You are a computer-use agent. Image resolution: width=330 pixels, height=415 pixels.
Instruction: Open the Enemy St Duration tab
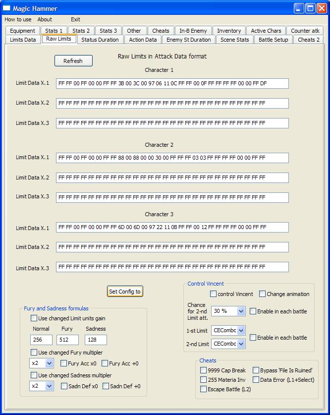pos(188,40)
